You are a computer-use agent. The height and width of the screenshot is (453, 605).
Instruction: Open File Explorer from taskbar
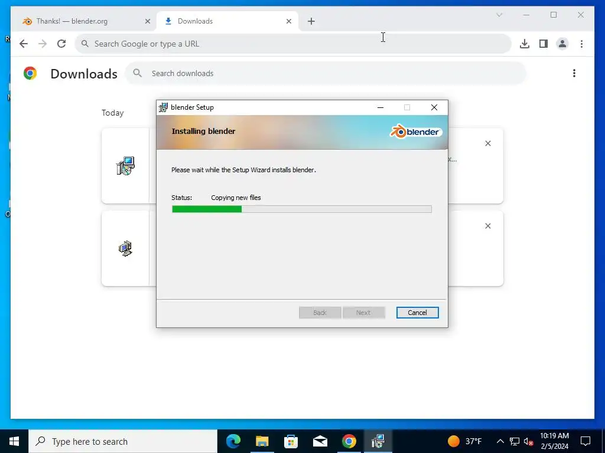pos(262,441)
